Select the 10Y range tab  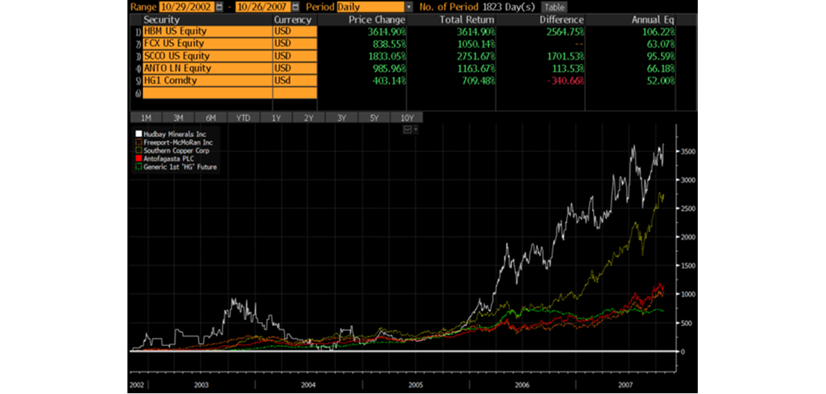pyautogui.click(x=406, y=118)
